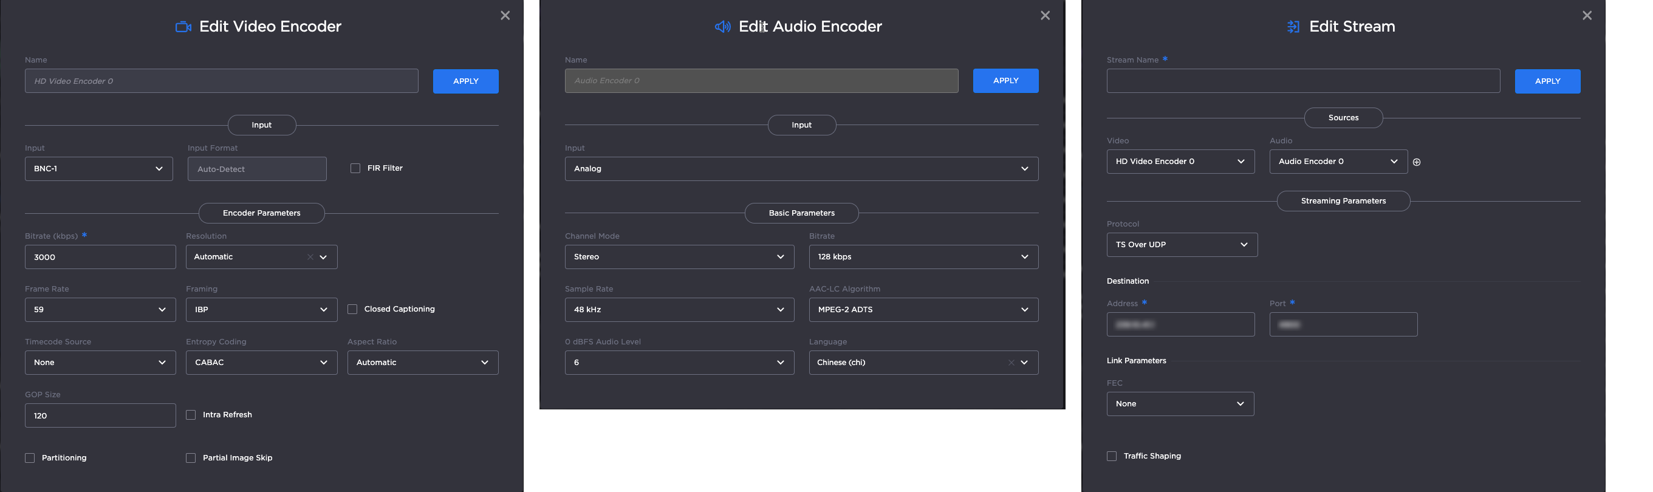
Task: Apply the video encoder settings
Action: 465,81
